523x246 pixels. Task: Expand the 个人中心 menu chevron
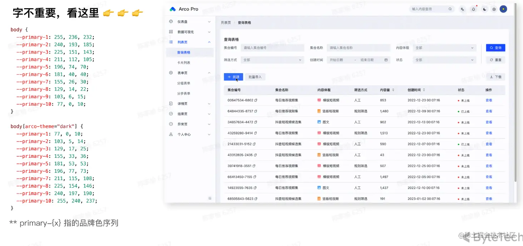(209, 135)
